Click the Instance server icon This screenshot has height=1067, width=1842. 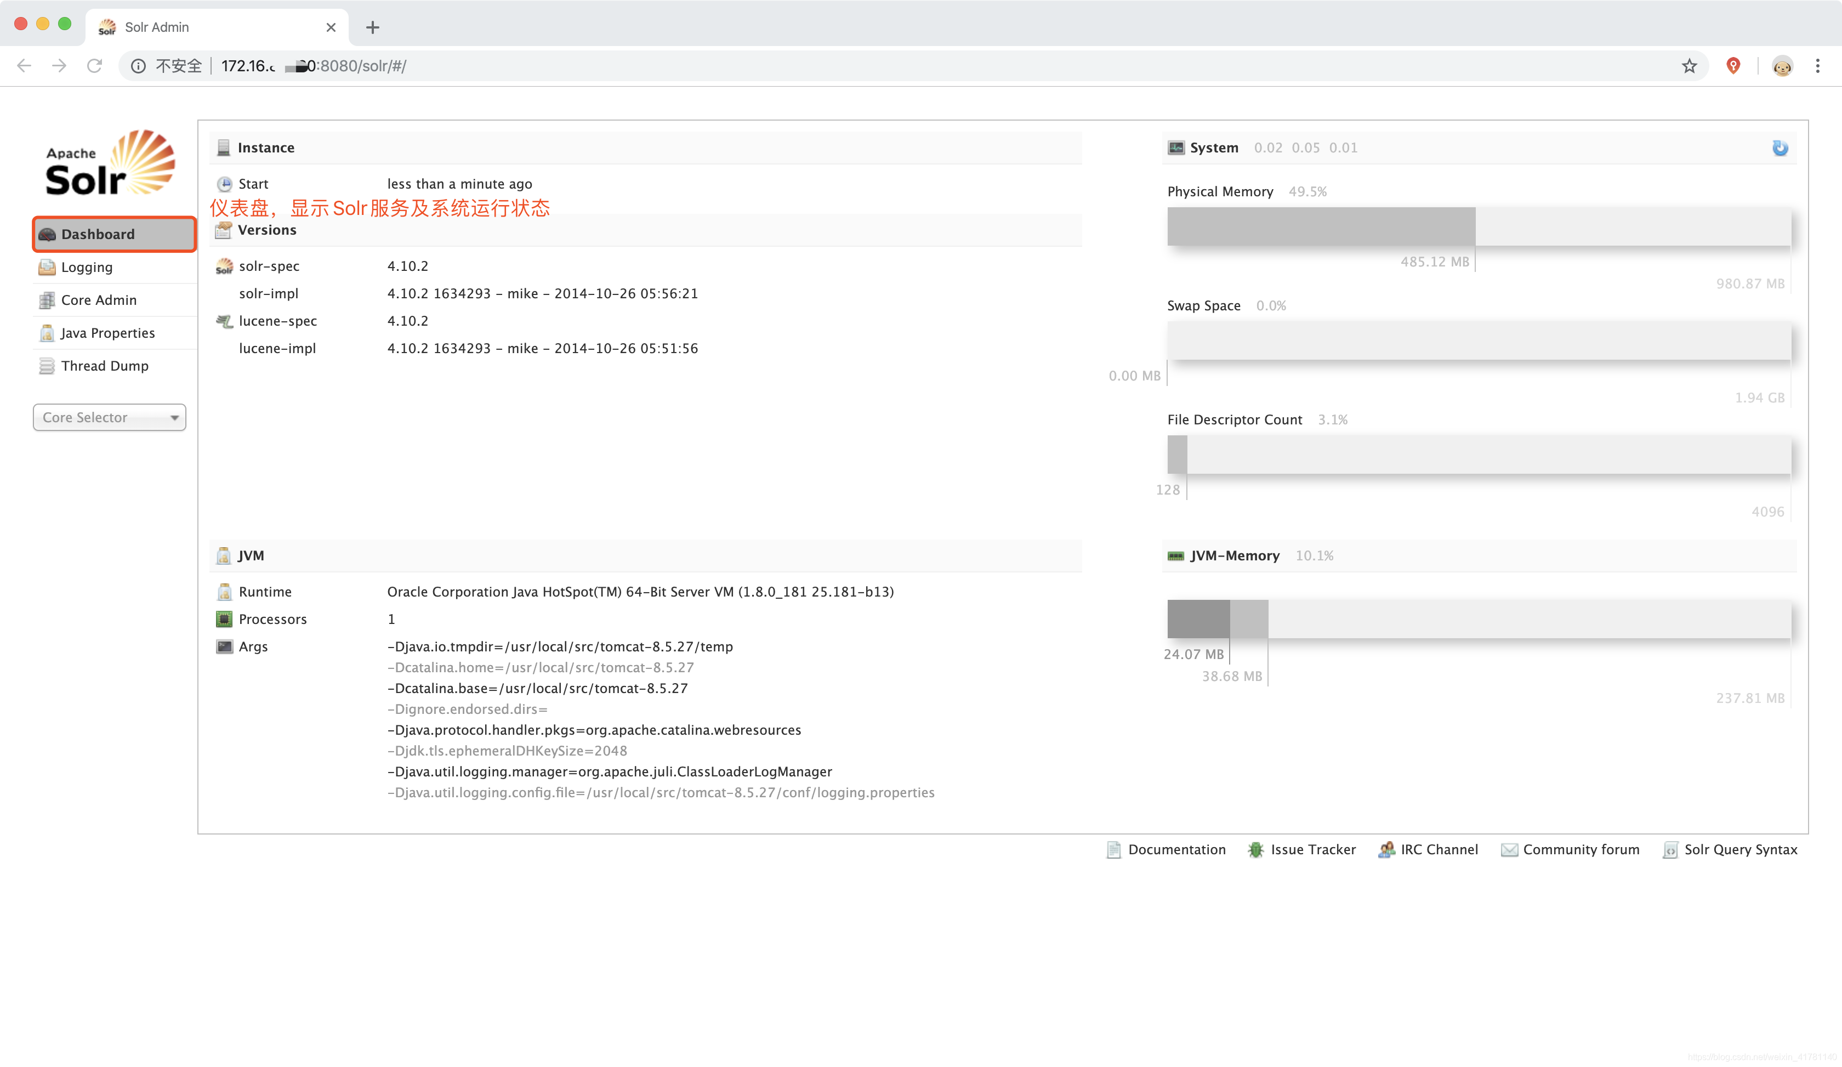(x=224, y=147)
